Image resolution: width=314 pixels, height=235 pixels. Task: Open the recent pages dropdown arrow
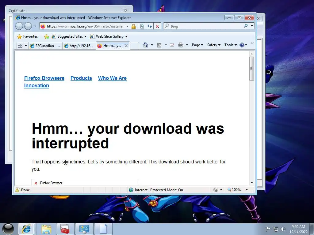pyautogui.click(x=35, y=26)
